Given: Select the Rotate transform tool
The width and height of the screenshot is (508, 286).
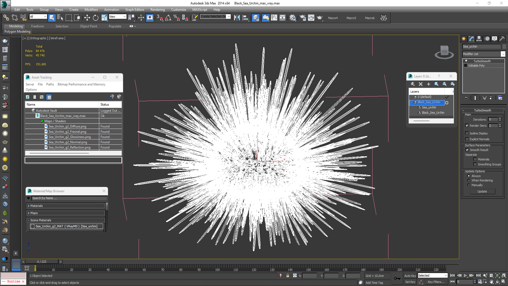Looking at the screenshot, I should tap(96, 18).
